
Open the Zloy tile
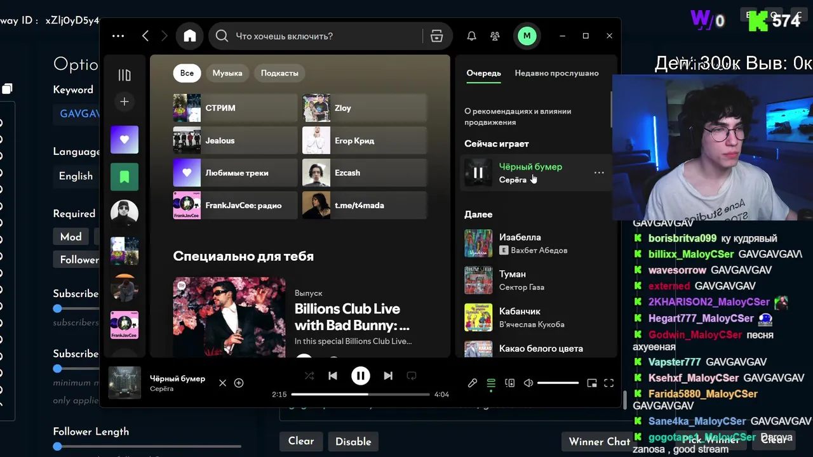coord(365,108)
